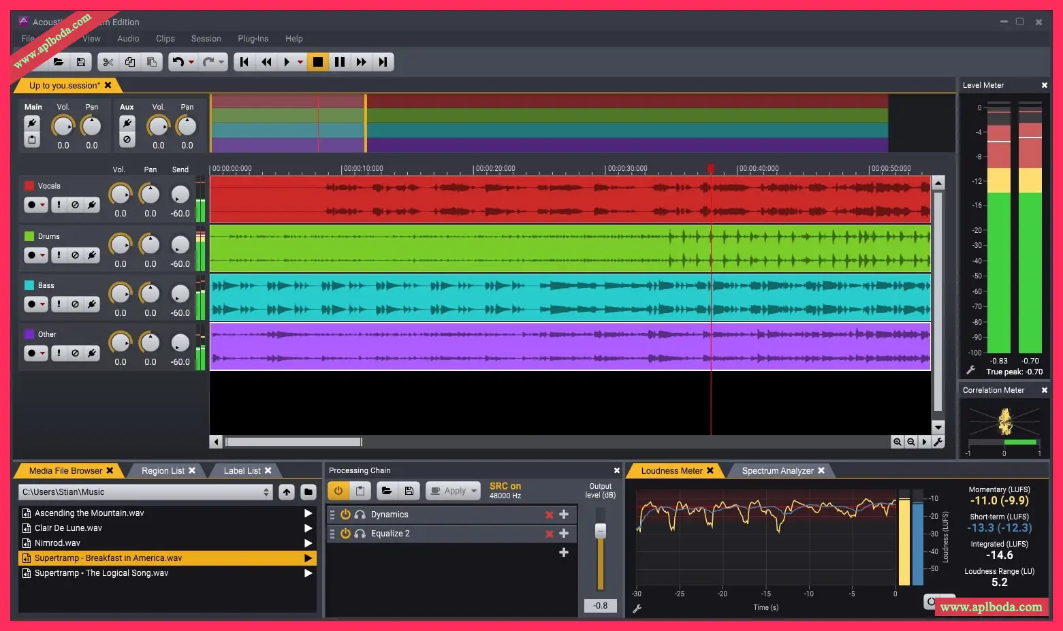Select Nimrod.wav in the file list
Screen dimensions: 1063x631
(x=57, y=543)
